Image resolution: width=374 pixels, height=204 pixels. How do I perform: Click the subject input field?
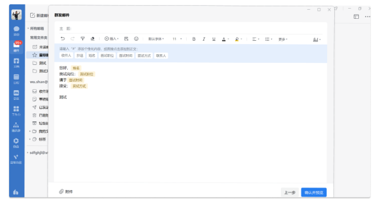[x=191, y=28]
